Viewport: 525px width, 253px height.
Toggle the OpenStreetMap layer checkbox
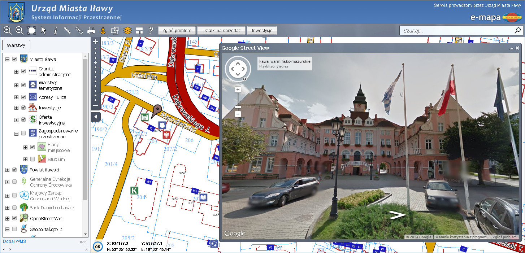click(x=14, y=218)
